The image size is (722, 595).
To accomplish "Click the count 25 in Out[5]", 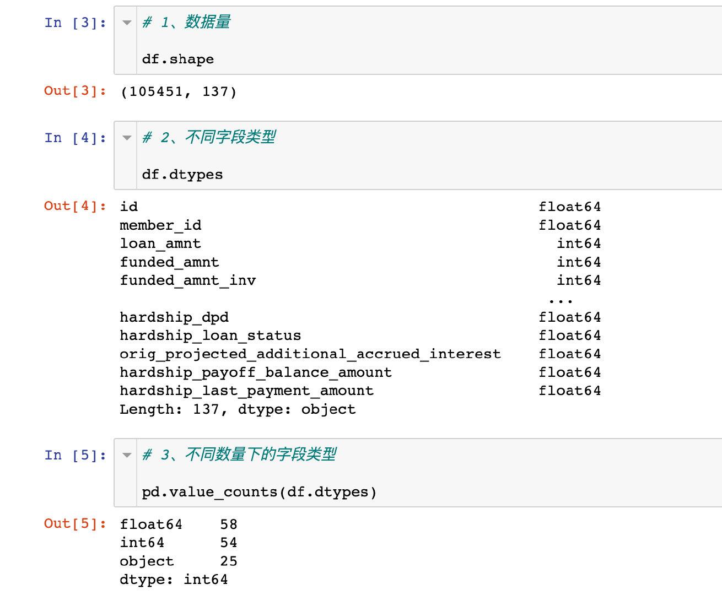I will pyautogui.click(x=229, y=561).
